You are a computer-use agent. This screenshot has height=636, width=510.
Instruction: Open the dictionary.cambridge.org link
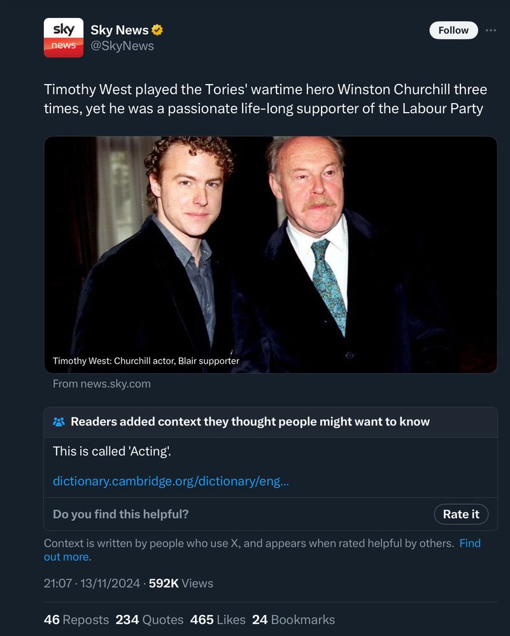pyautogui.click(x=171, y=481)
